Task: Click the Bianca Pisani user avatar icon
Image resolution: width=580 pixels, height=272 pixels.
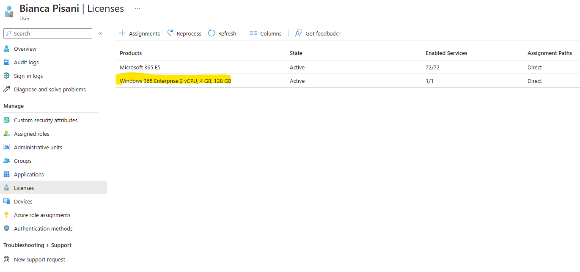Action: pyautogui.click(x=9, y=11)
